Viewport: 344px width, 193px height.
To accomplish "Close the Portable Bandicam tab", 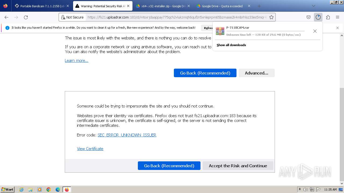I will 68,6.
